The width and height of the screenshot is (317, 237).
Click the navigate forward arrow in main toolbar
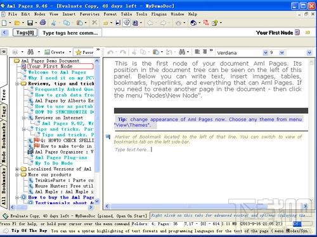tap(163, 23)
